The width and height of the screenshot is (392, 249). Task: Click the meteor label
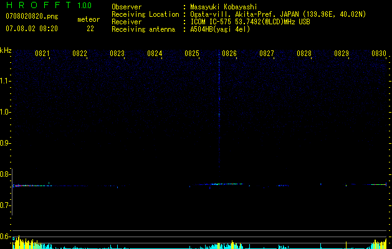[88, 19]
